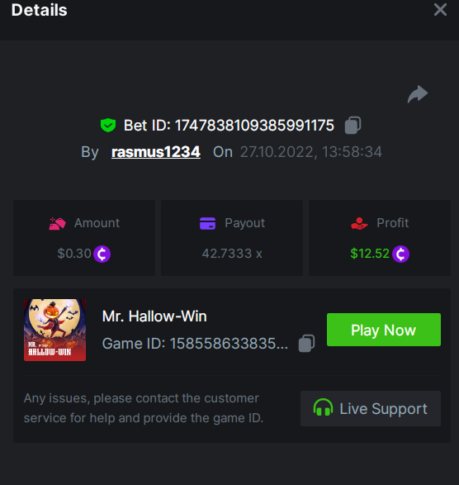Click the Bet ID number text
The height and width of the screenshot is (485, 459).
point(255,126)
